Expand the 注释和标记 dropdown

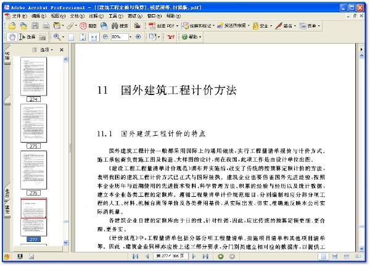click(213, 25)
